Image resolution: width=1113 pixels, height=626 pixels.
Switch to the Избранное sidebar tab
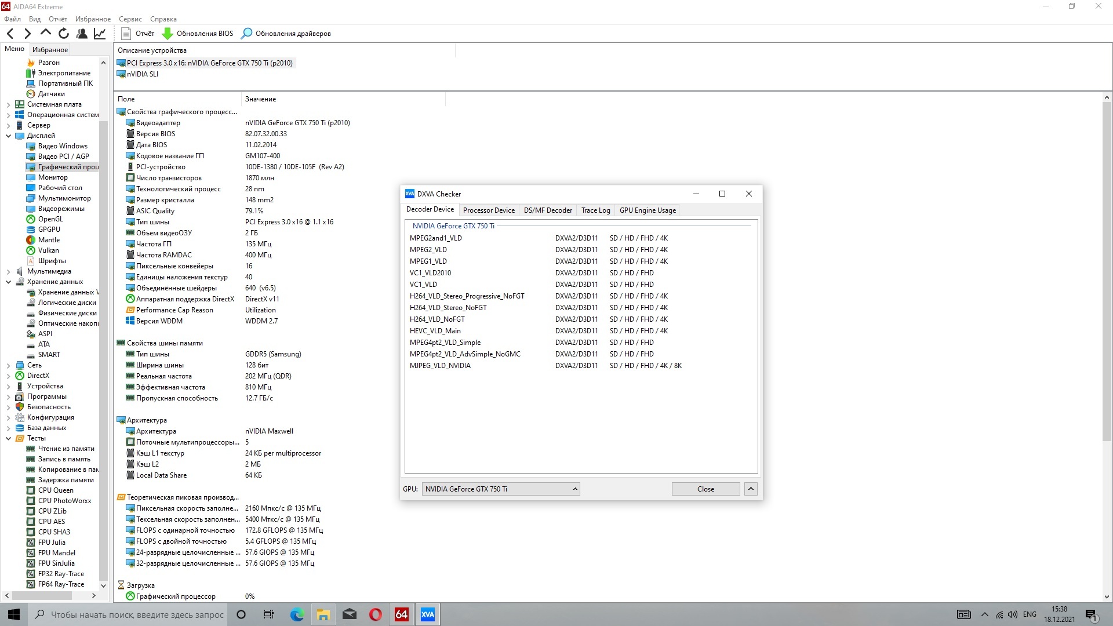pyautogui.click(x=50, y=50)
